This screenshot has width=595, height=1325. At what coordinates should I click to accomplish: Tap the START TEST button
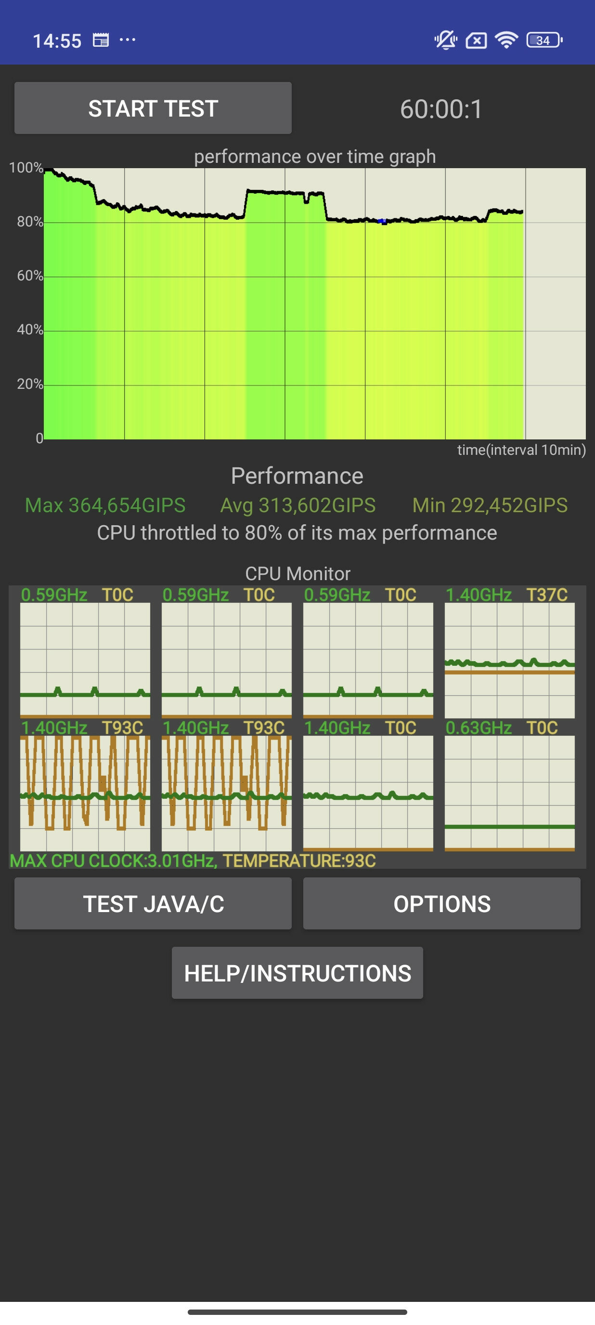(153, 108)
